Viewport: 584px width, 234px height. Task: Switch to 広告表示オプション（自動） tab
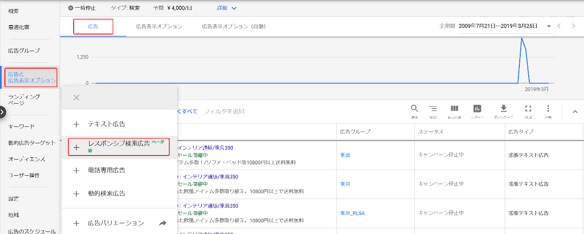234,26
